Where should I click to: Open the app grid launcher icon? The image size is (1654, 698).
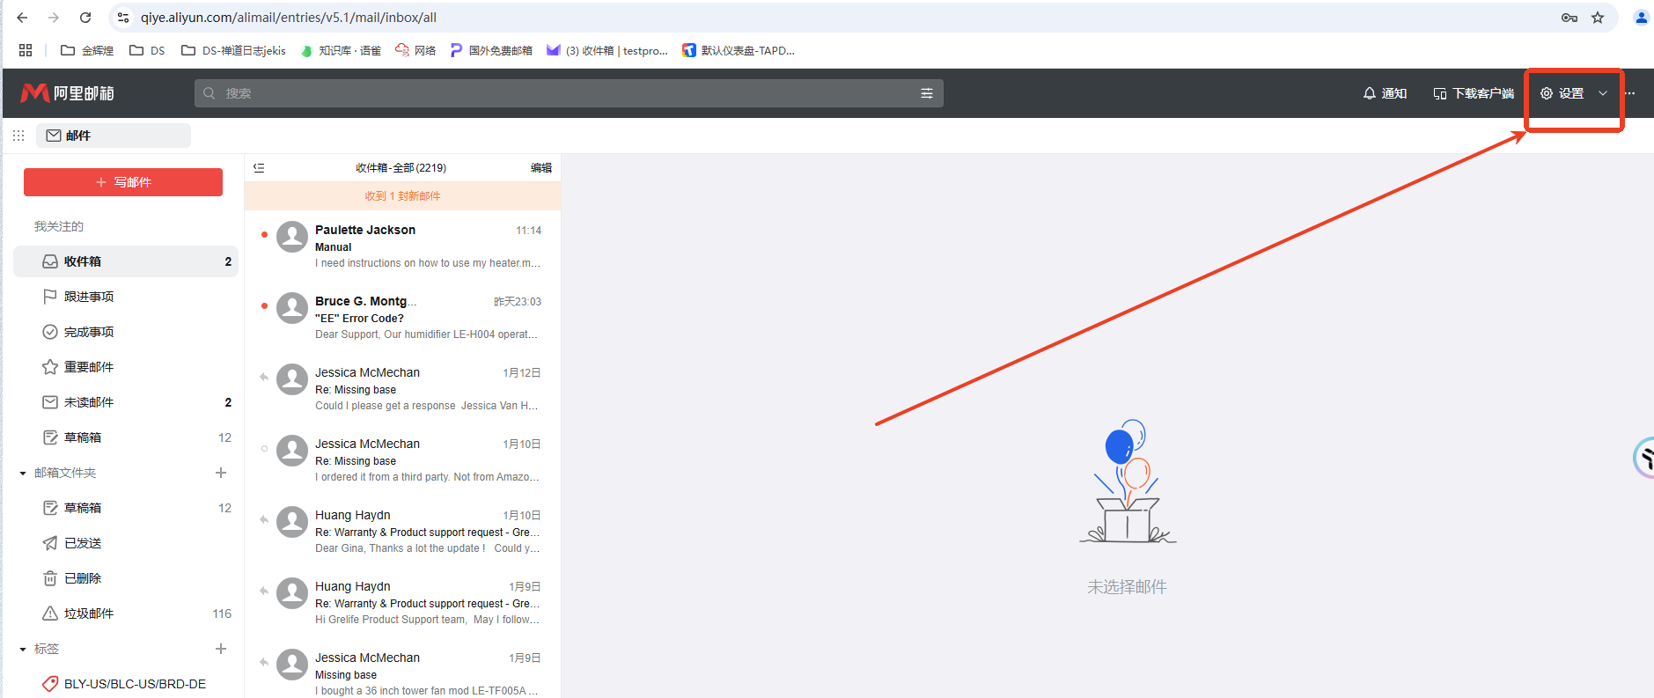(18, 136)
